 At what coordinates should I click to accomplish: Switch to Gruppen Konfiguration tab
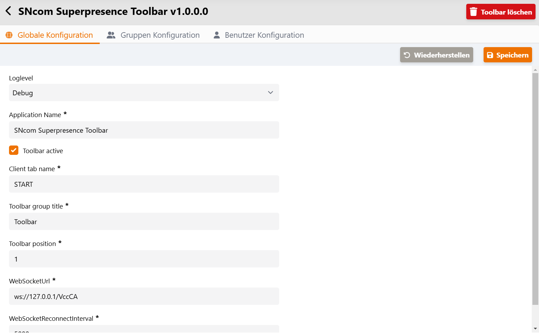point(160,35)
